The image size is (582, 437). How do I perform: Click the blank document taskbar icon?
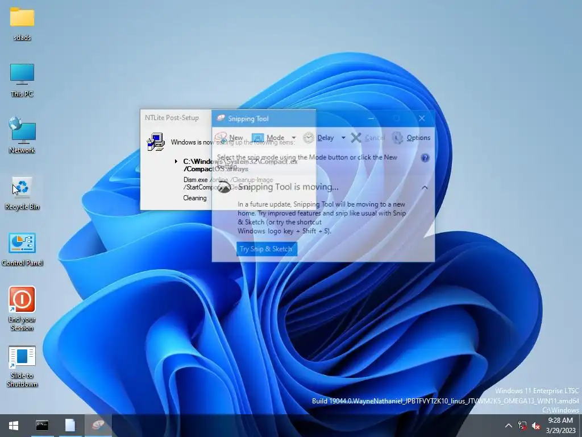pos(70,426)
